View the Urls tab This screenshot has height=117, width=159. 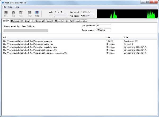70,21
